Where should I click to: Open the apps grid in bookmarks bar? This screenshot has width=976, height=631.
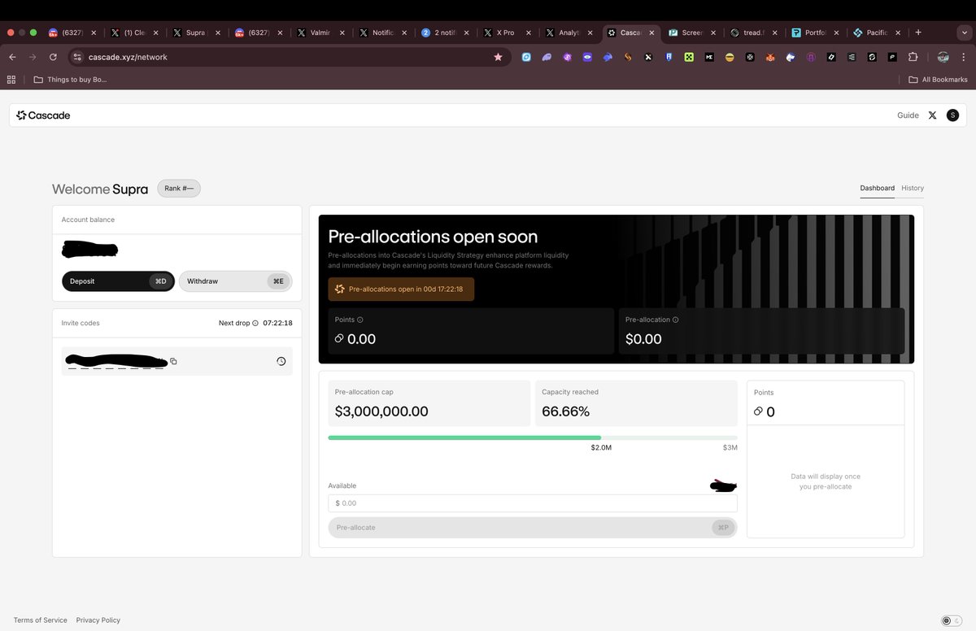11,79
